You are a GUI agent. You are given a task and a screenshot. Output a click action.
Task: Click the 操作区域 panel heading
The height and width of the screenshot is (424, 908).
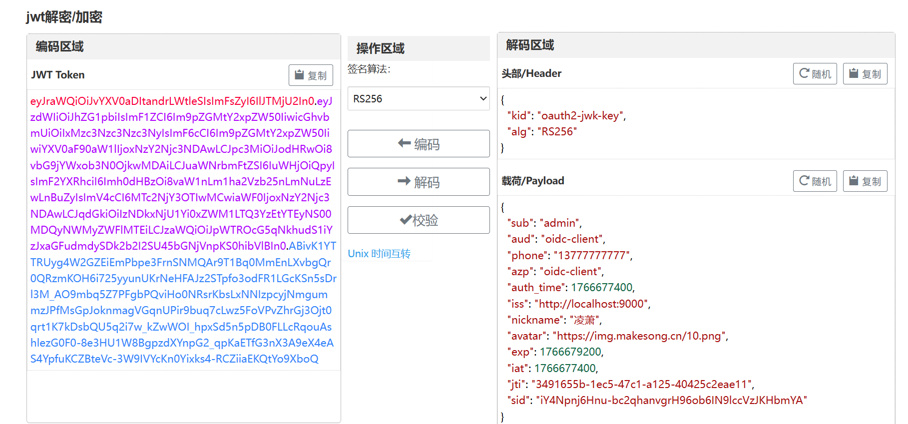coord(381,48)
